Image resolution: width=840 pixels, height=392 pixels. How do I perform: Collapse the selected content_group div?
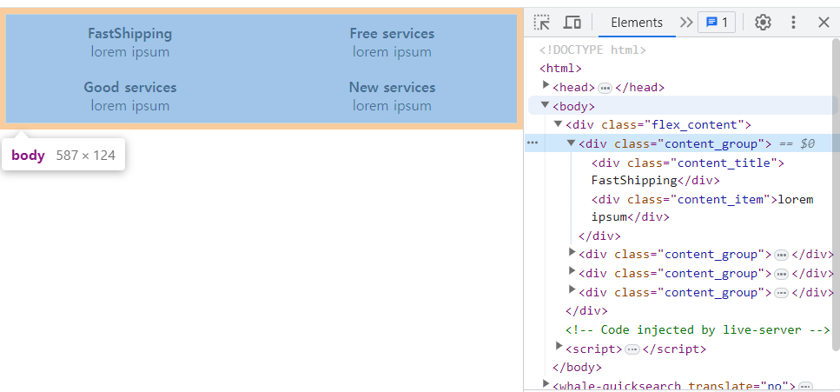coord(571,143)
